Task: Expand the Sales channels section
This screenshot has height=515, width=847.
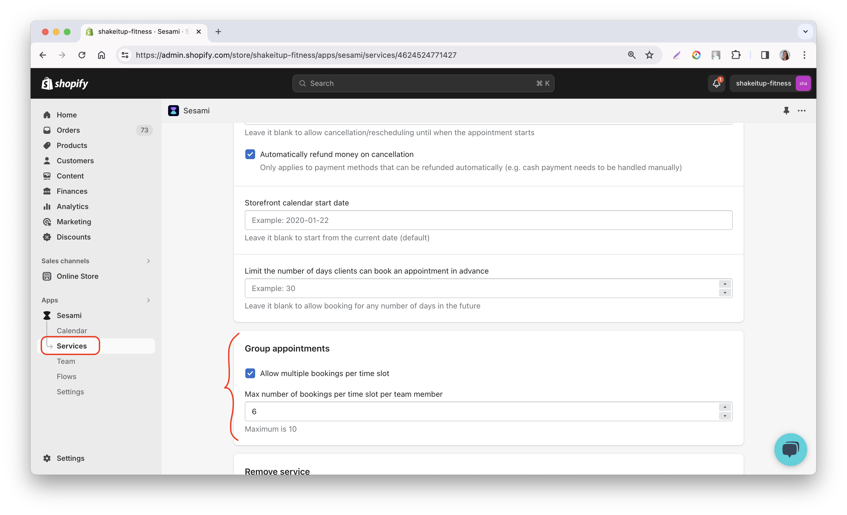Action: (x=148, y=261)
